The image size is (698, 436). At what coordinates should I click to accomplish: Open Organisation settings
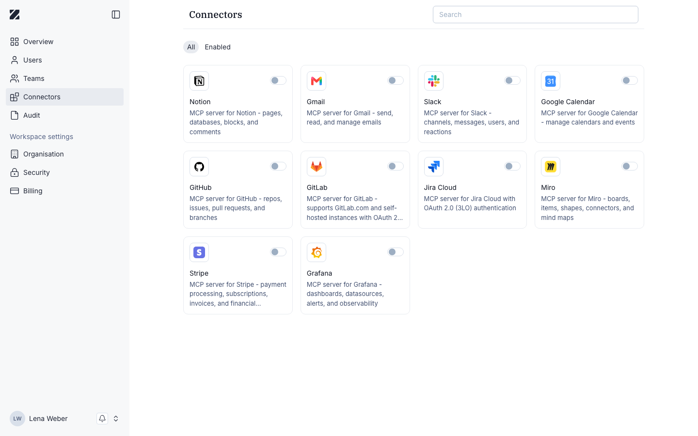pos(64,154)
